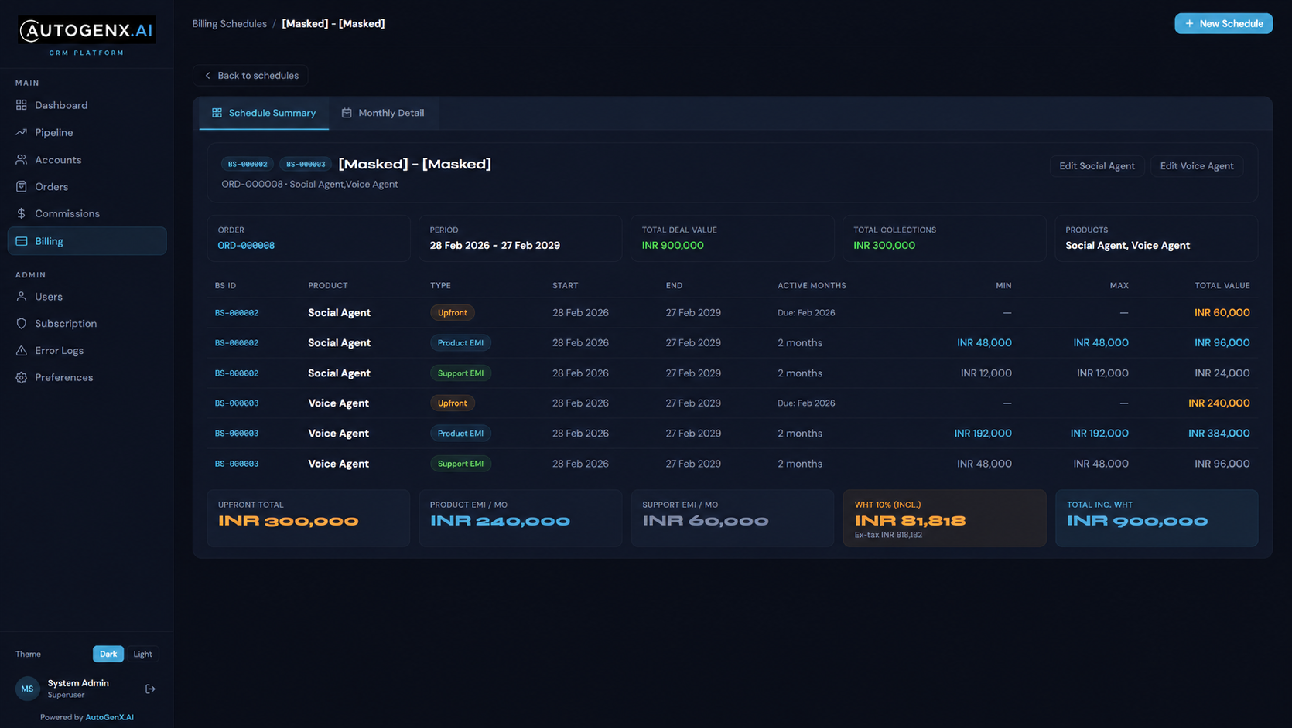
Task: Click BS-000002 badge in header
Action: pos(248,164)
